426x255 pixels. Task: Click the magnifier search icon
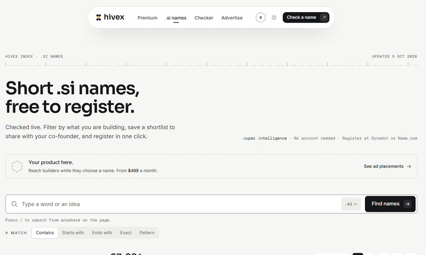[x=14, y=204]
